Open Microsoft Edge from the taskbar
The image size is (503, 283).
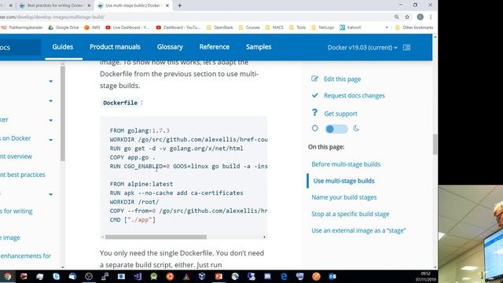pyautogui.click(x=284, y=276)
